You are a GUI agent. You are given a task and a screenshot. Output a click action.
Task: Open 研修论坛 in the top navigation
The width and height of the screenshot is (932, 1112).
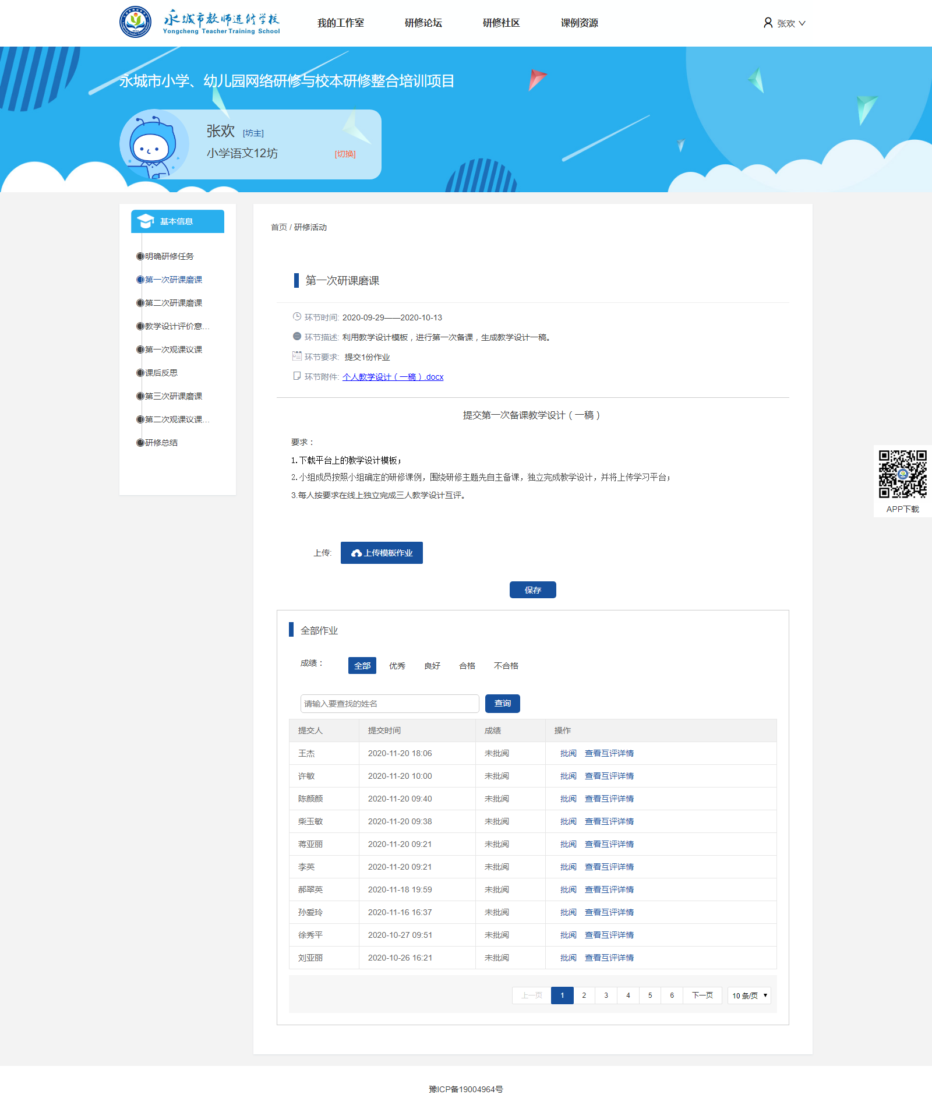tap(423, 23)
